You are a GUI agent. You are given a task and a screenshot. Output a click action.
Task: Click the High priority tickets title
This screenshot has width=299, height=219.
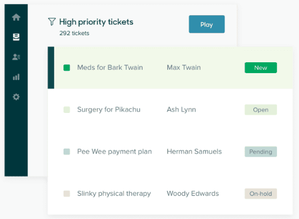pyautogui.click(x=96, y=22)
